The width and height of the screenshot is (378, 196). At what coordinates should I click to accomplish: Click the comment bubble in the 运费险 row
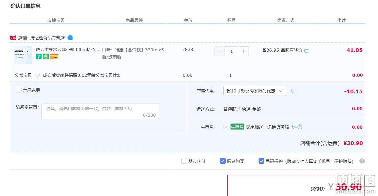tap(294, 127)
